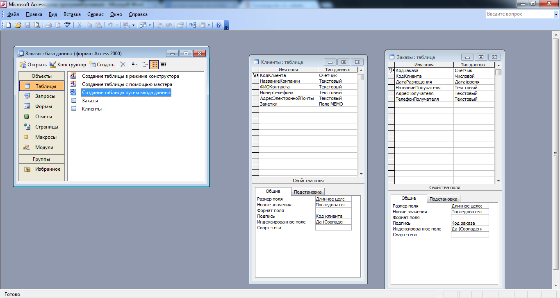Click the Code toolbar icon

coord(159,25)
